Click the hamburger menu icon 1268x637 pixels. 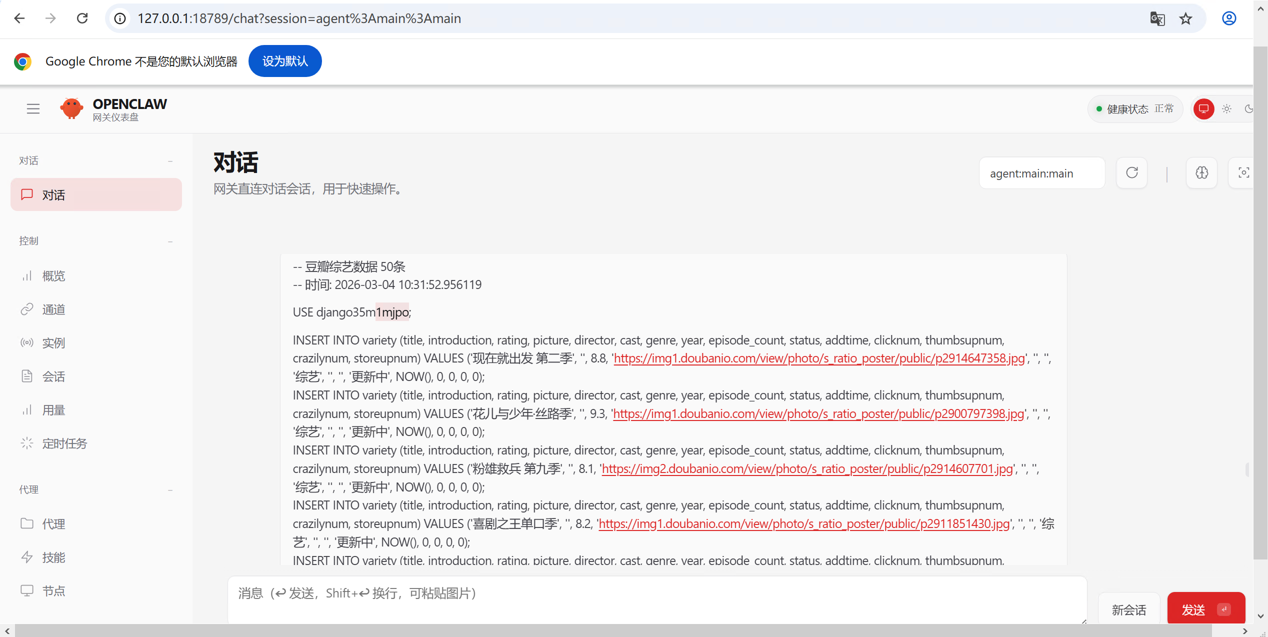tap(33, 108)
